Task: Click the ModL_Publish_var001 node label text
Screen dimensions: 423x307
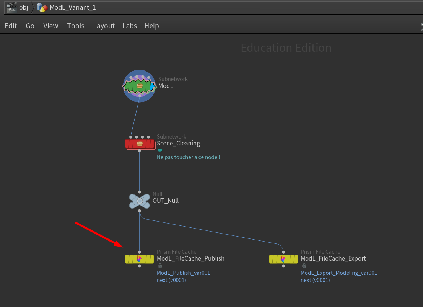Action: click(184, 273)
